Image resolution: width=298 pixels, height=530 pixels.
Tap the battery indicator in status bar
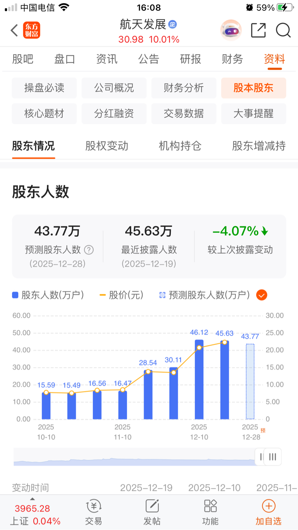285,7
